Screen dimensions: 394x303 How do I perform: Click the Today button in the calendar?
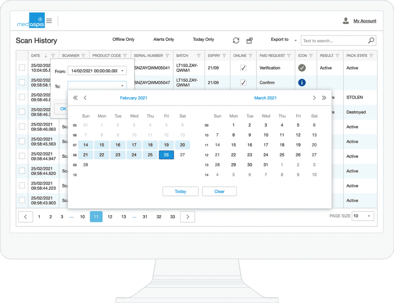[x=180, y=191]
